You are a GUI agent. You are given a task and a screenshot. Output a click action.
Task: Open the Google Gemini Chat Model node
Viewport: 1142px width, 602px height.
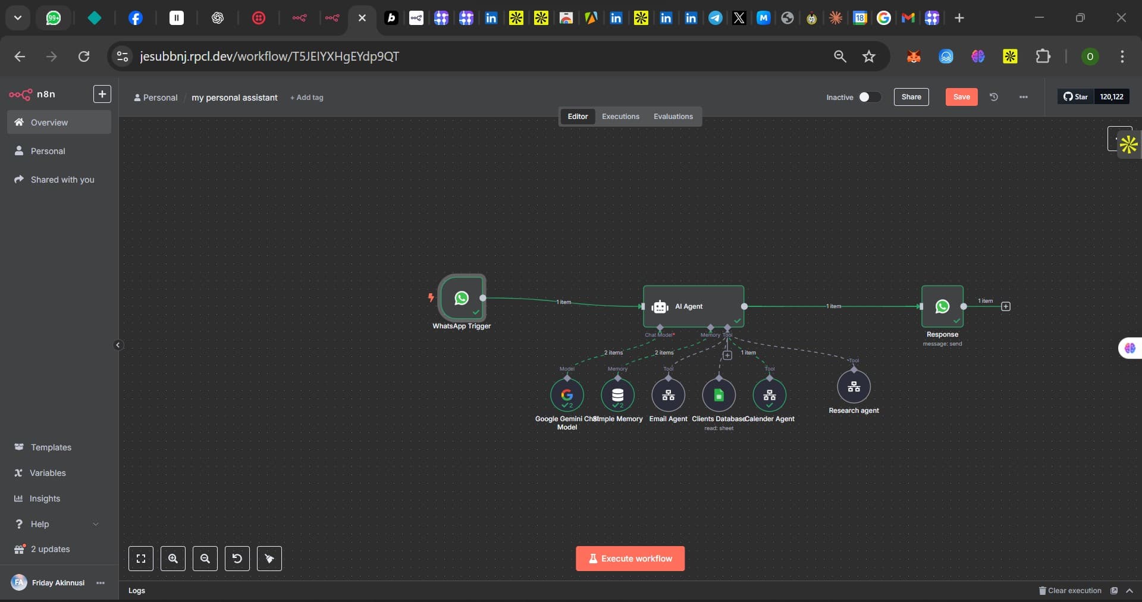click(567, 395)
